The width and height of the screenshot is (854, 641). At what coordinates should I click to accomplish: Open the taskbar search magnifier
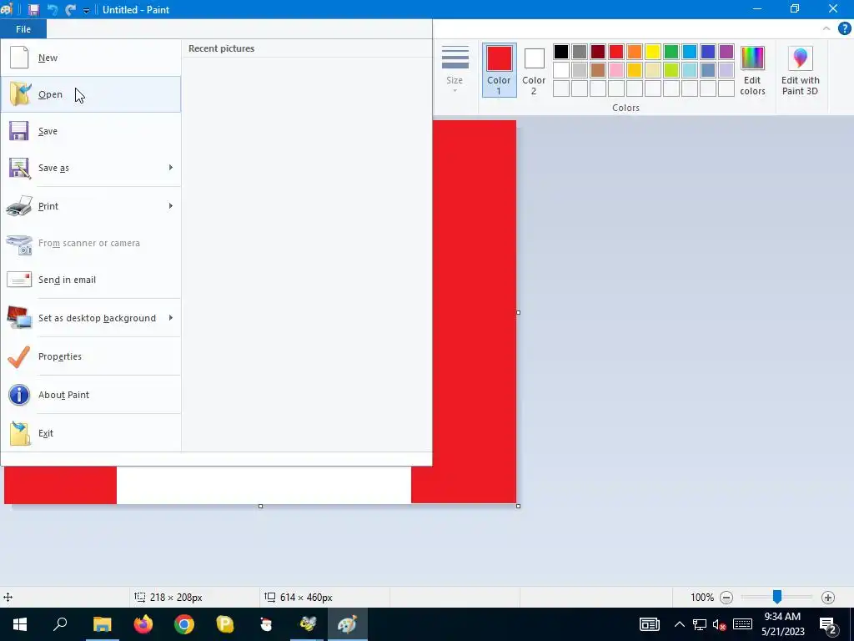tap(60, 624)
